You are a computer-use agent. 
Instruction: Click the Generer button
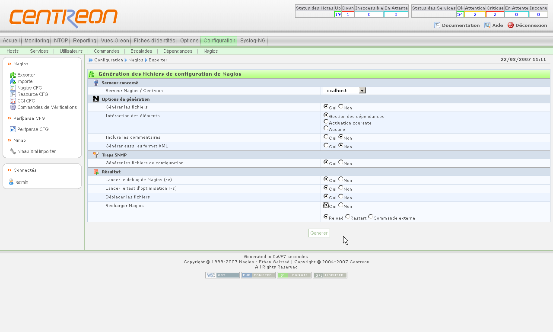[x=319, y=233]
